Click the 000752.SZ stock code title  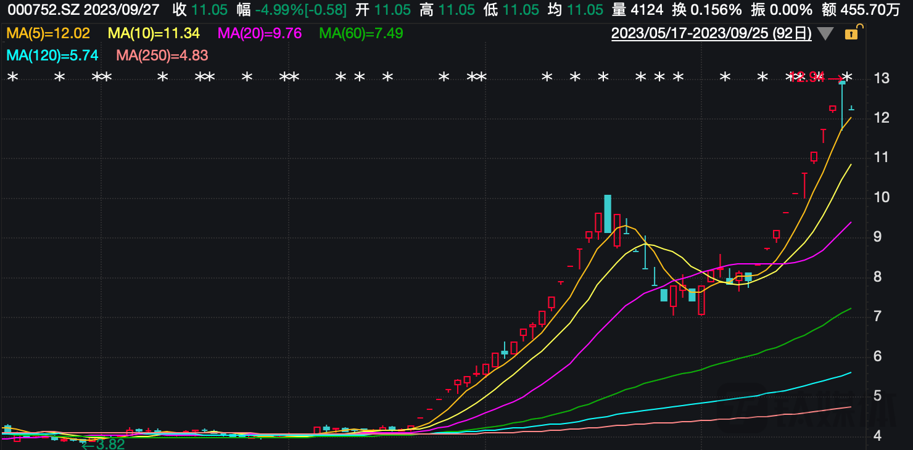[41, 10]
